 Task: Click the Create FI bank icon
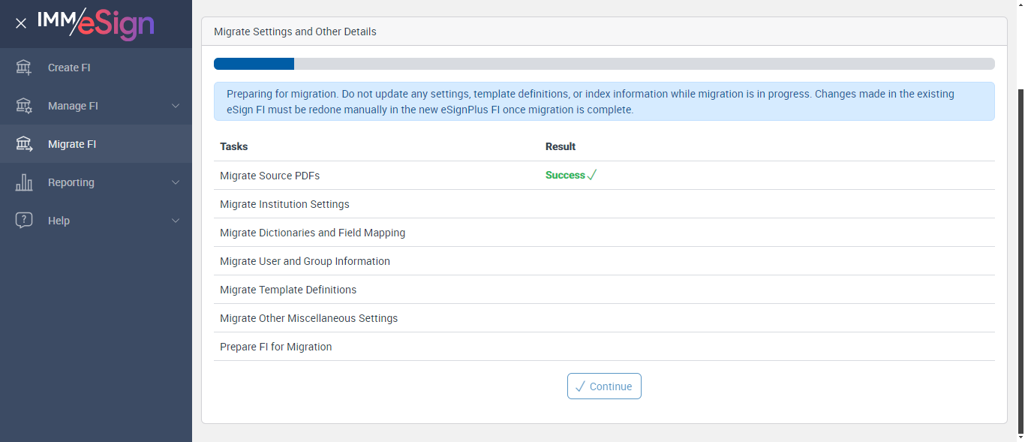tap(24, 68)
